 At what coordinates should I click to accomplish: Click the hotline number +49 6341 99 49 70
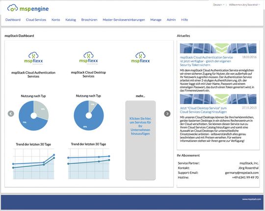[245, 177]
